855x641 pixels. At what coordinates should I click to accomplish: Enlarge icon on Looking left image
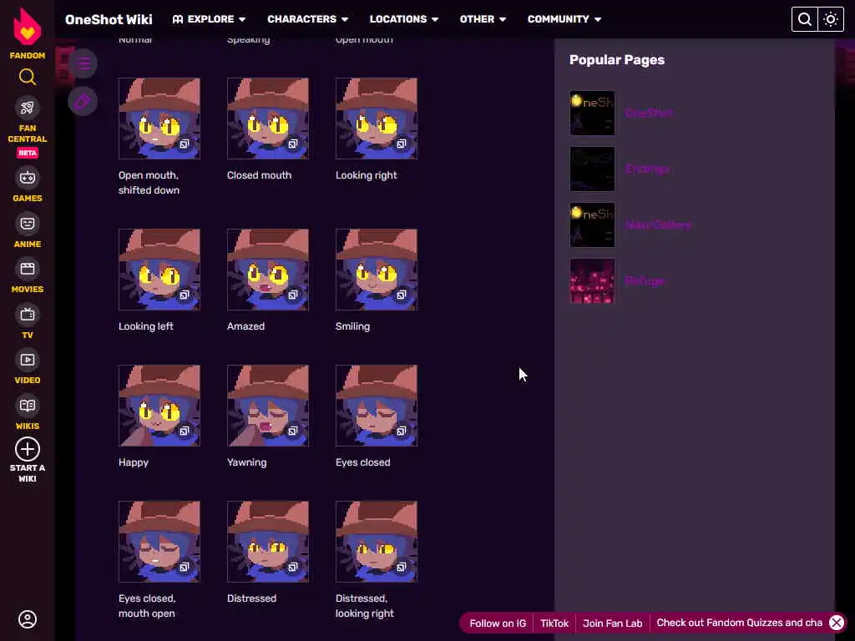(x=185, y=295)
